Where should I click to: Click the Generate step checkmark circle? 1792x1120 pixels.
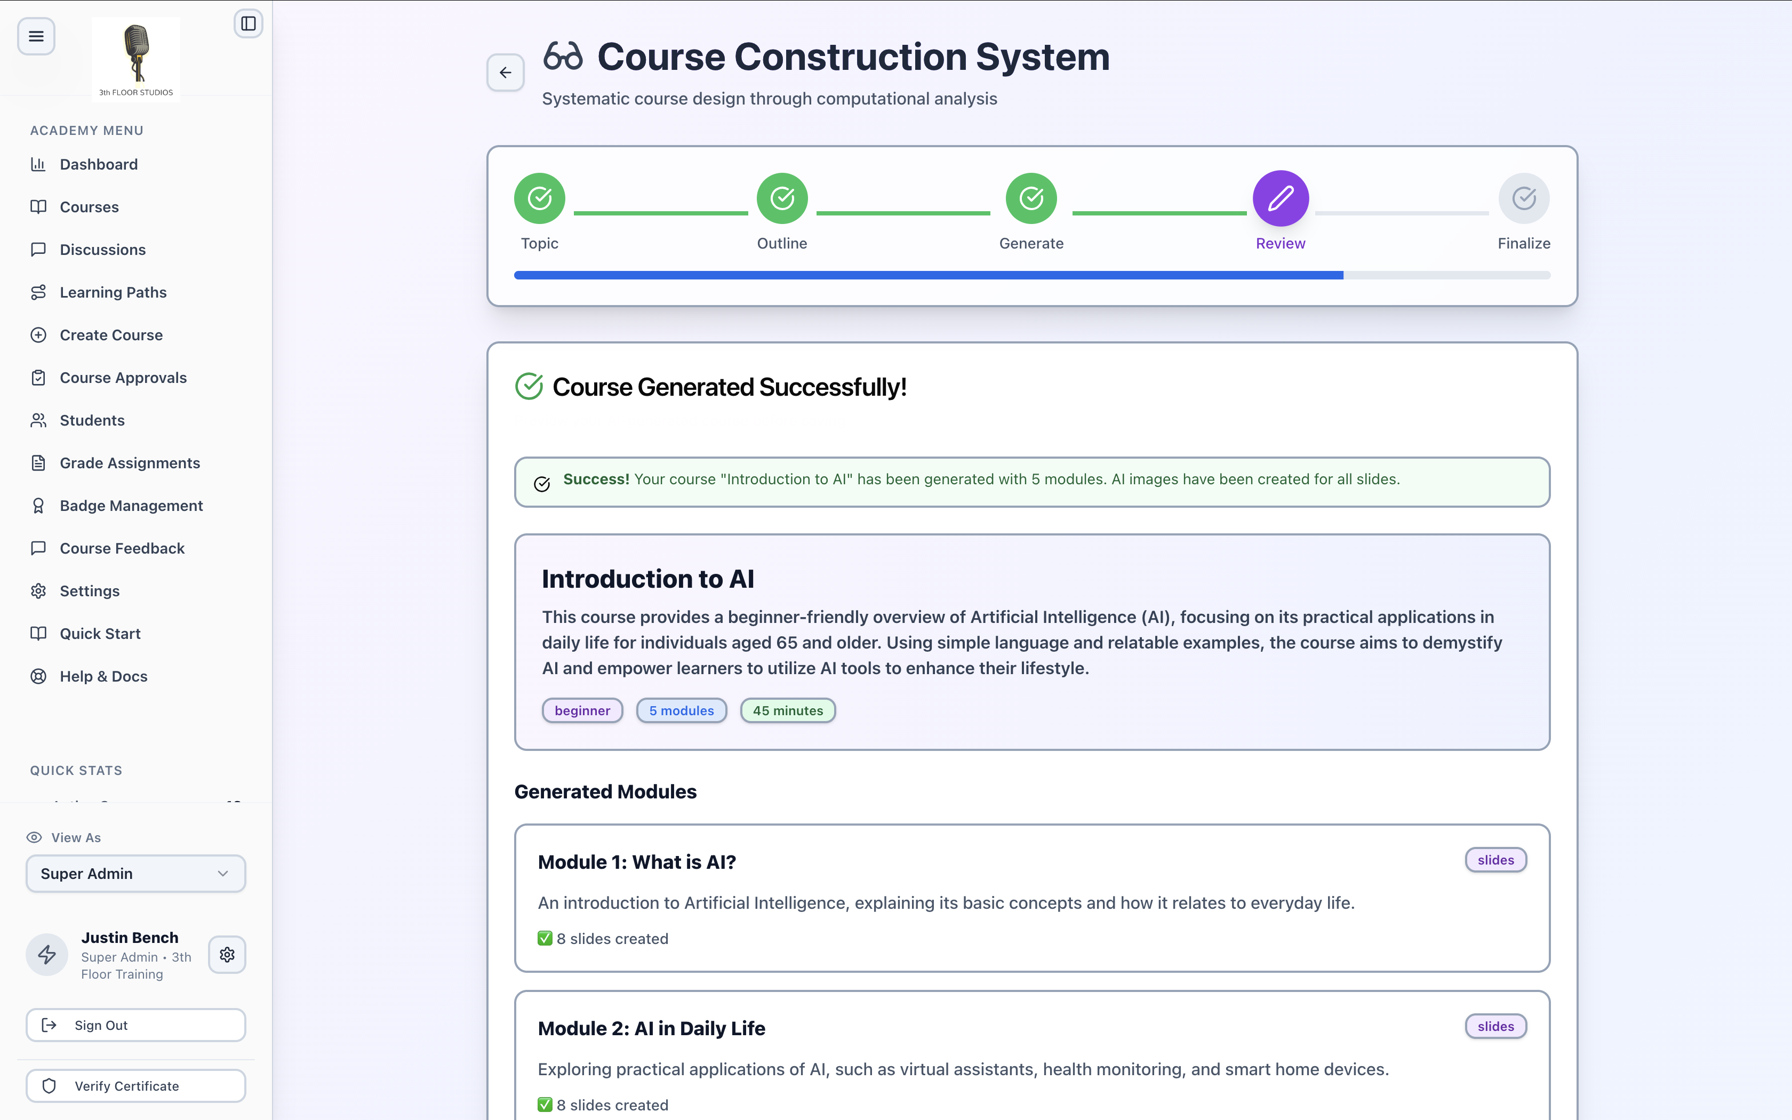(x=1031, y=198)
